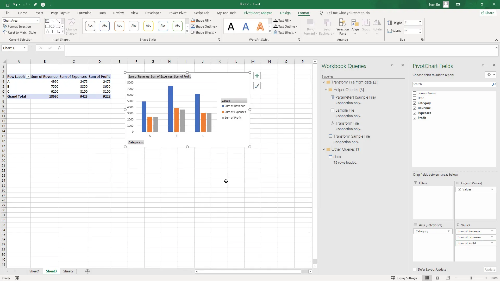Image resolution: width=500 pixels, height=281 pixels.
Task: Click the PivotChart Fields search box
Action: [453, 84]
